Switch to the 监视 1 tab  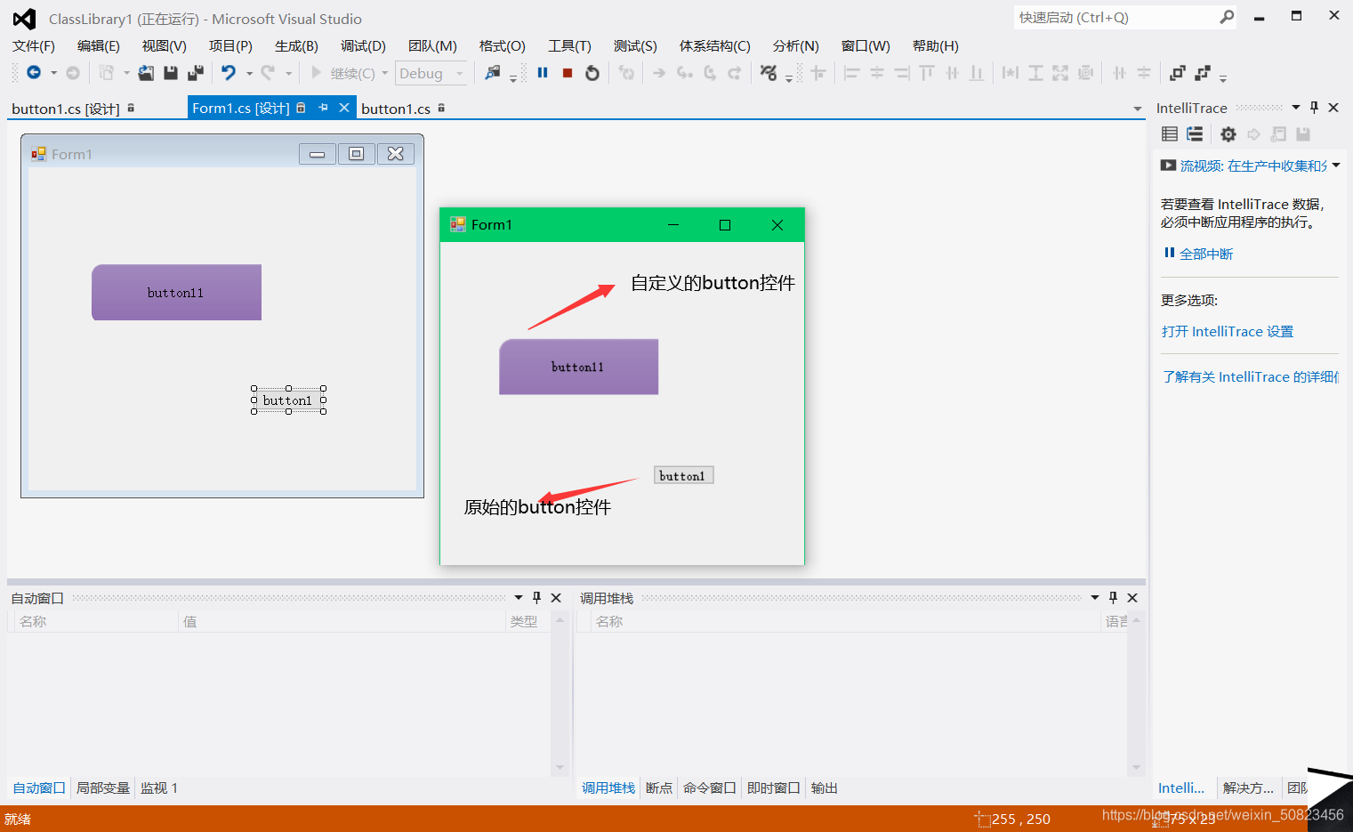point(159,788)
